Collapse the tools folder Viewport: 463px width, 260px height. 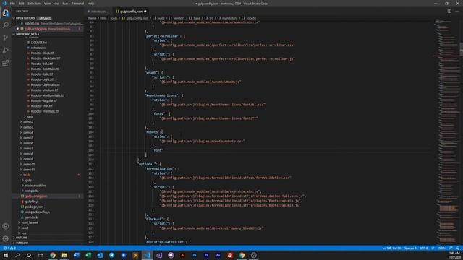(27, 175)
